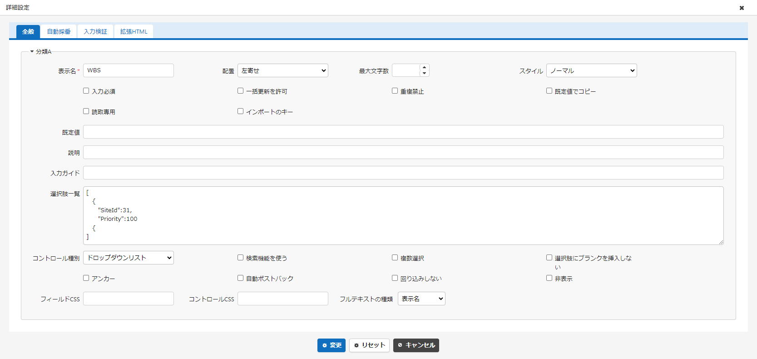Focus the 入力ガイド input field
The width and height of the screenshot is (757, 359).
tap(403, 173)
